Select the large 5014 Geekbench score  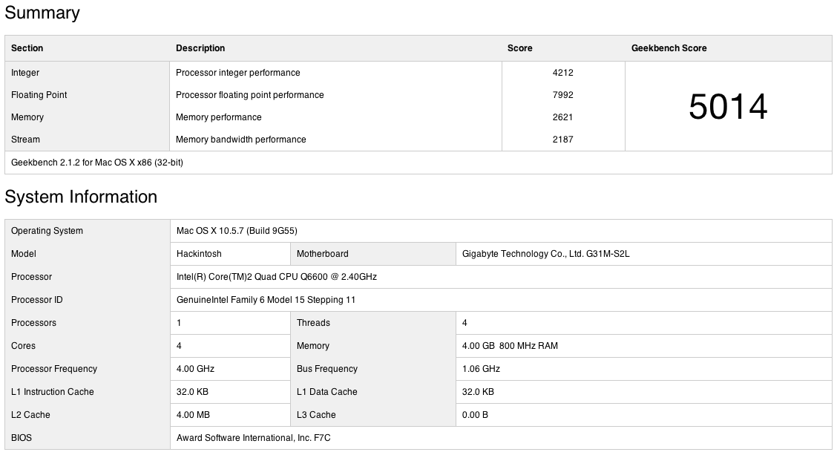pyautogui.click(x=728, y=107)
